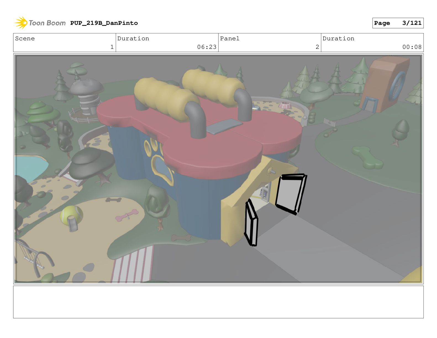The height and width of the screenshot is (338, 437).
Task: Click the empty notes box below panel
Action: [x=218, y=302]
